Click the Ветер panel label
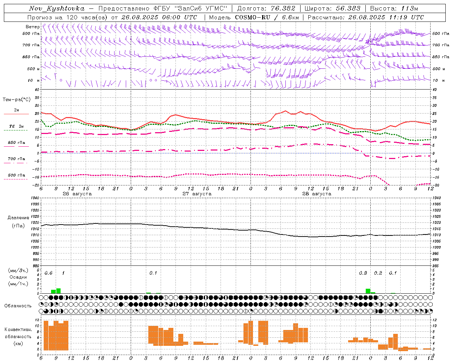 coord(32,27)
